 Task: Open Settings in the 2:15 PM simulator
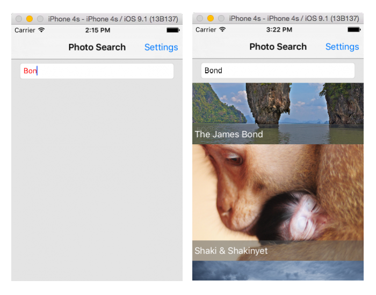pyautogui.click(x=161, y=47)
